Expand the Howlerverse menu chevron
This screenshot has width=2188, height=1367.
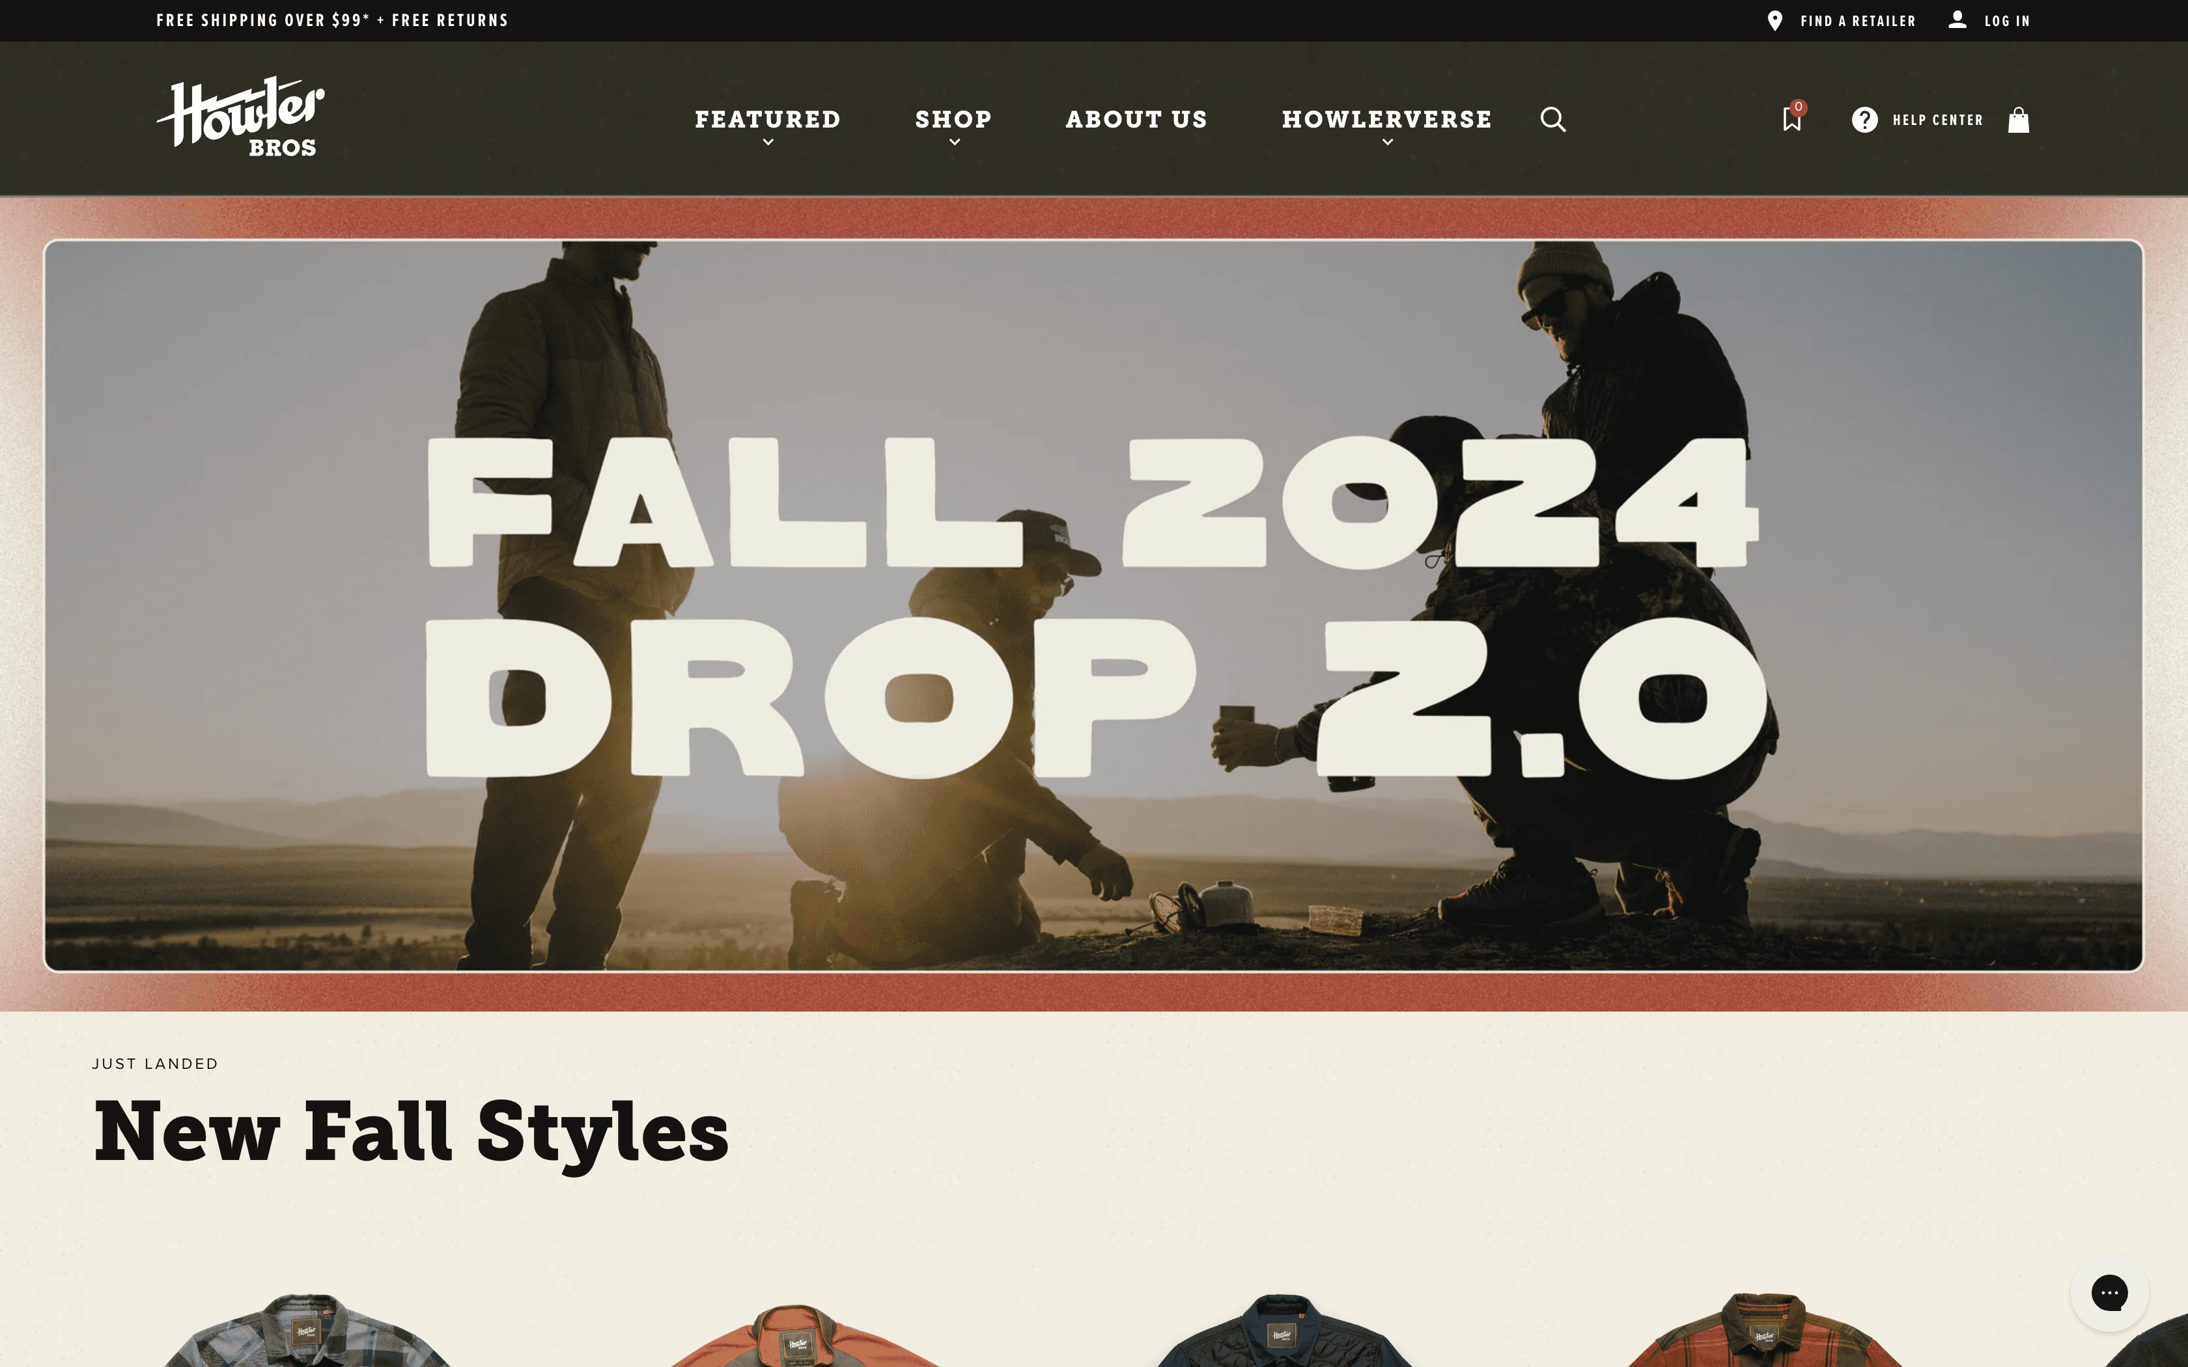(x=1387, y=142)
